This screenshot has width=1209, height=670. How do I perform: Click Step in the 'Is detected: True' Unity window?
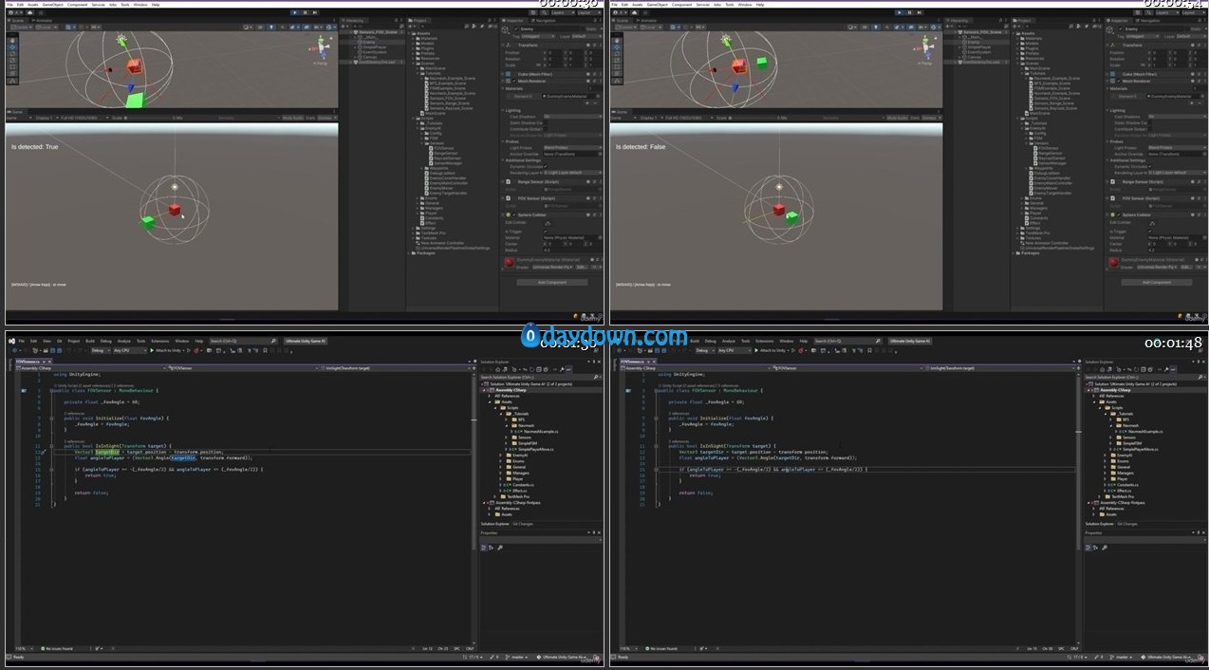(313, 12)
